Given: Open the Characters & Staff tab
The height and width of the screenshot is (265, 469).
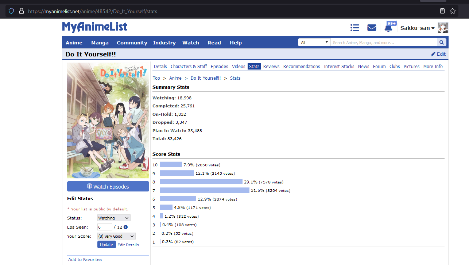Looking at the screenshot, I should [189, 66].
